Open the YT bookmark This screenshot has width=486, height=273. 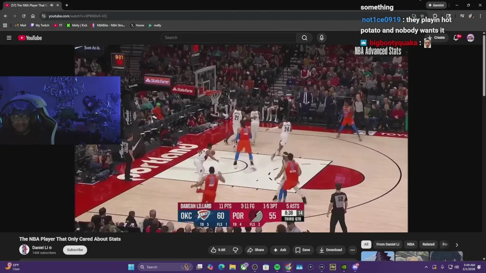pyautogui.click(x=58, y=25)
